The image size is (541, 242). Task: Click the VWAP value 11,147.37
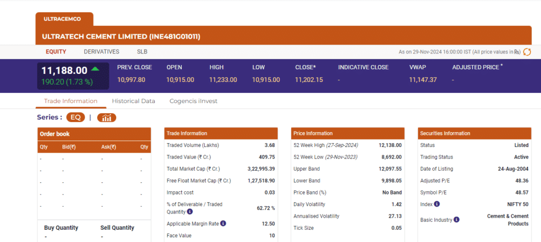pyautogui.click(x=423, y=80)
